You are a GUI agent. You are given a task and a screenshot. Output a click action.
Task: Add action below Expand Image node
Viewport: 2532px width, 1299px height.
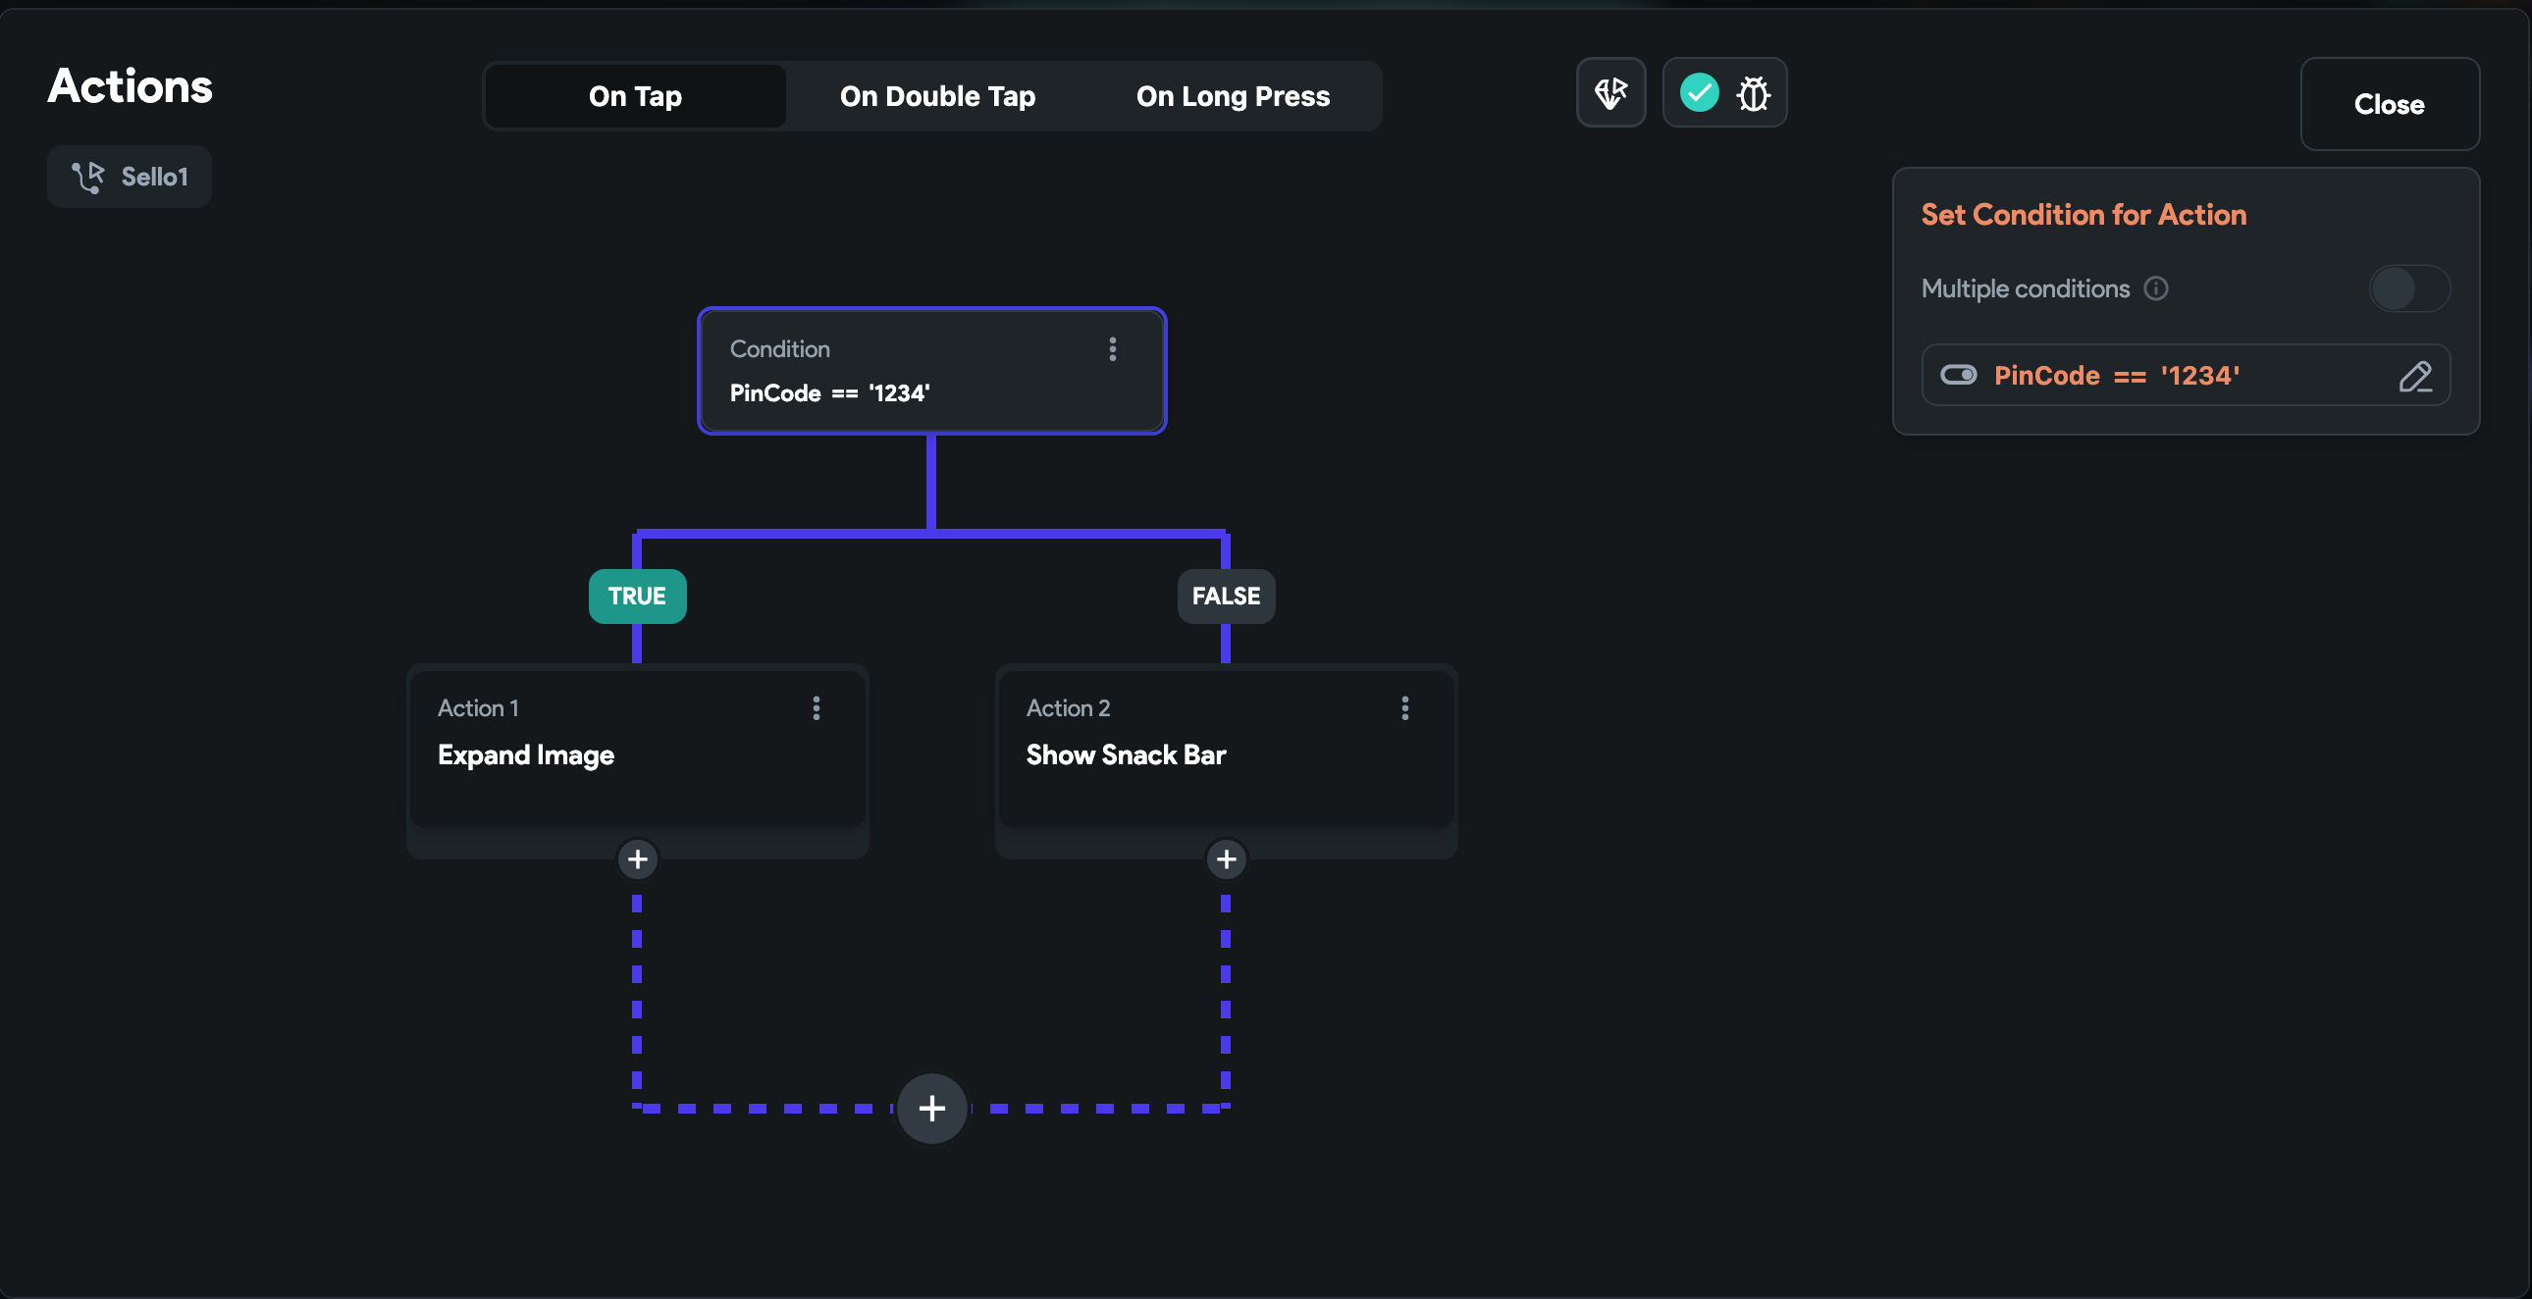[637, 859]
